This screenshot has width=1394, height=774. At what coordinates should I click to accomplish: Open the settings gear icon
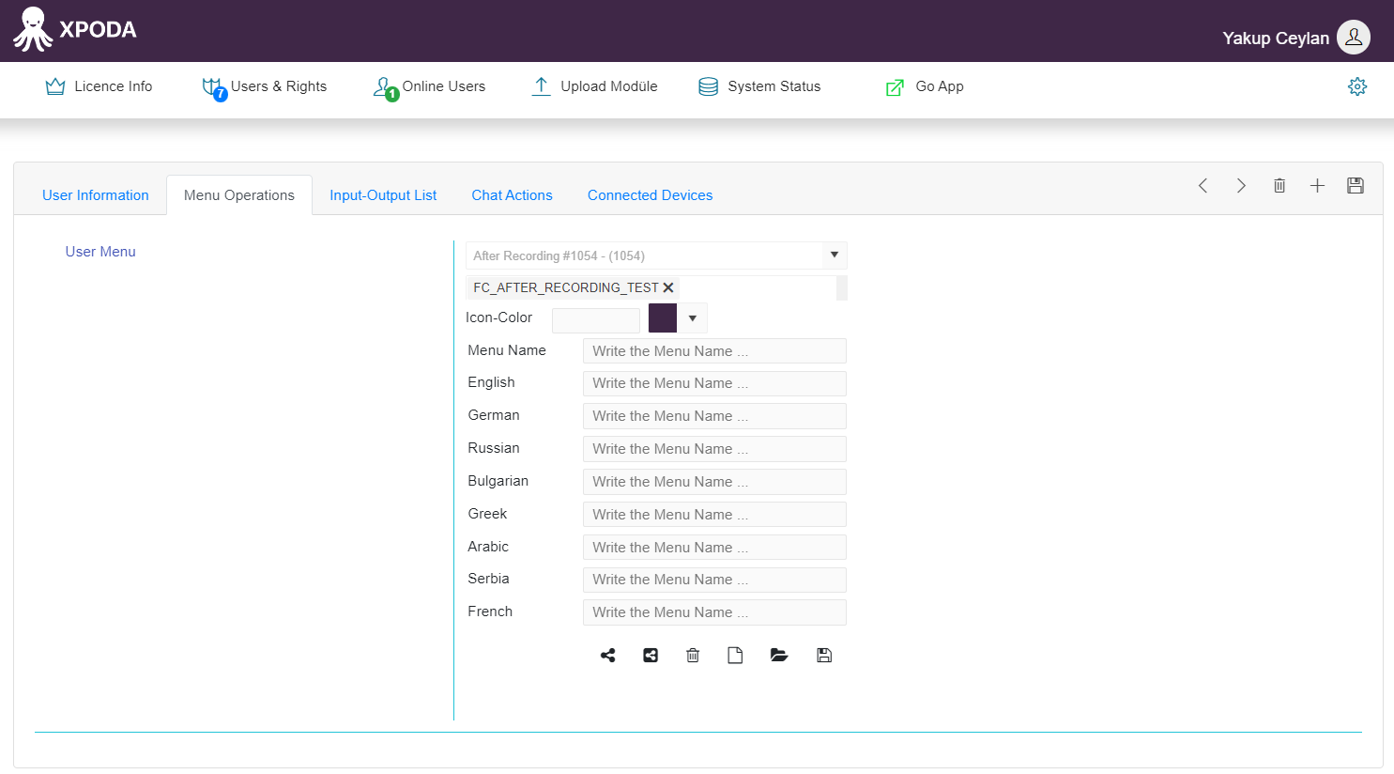[1357, 86]
